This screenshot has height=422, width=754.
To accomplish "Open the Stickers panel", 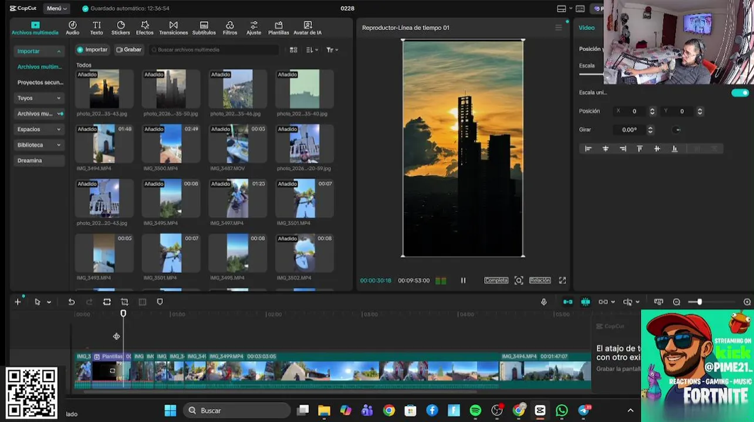I will [120, 28].
